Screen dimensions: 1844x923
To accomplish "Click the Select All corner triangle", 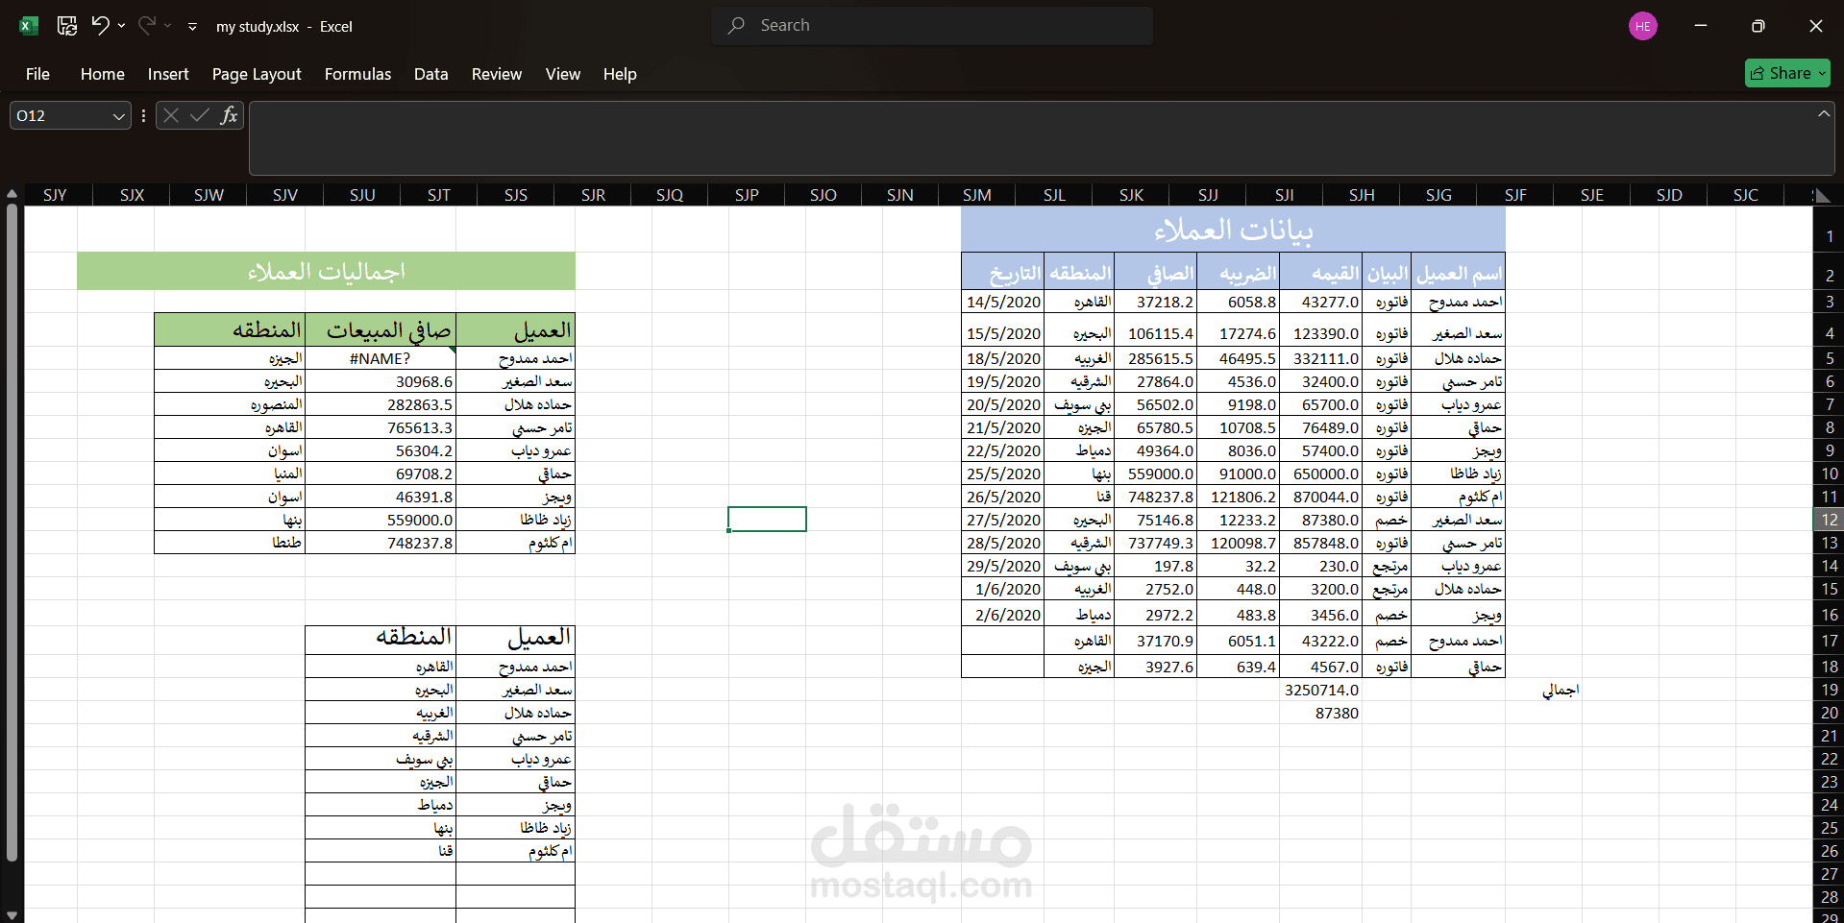I will [1821, 195].
